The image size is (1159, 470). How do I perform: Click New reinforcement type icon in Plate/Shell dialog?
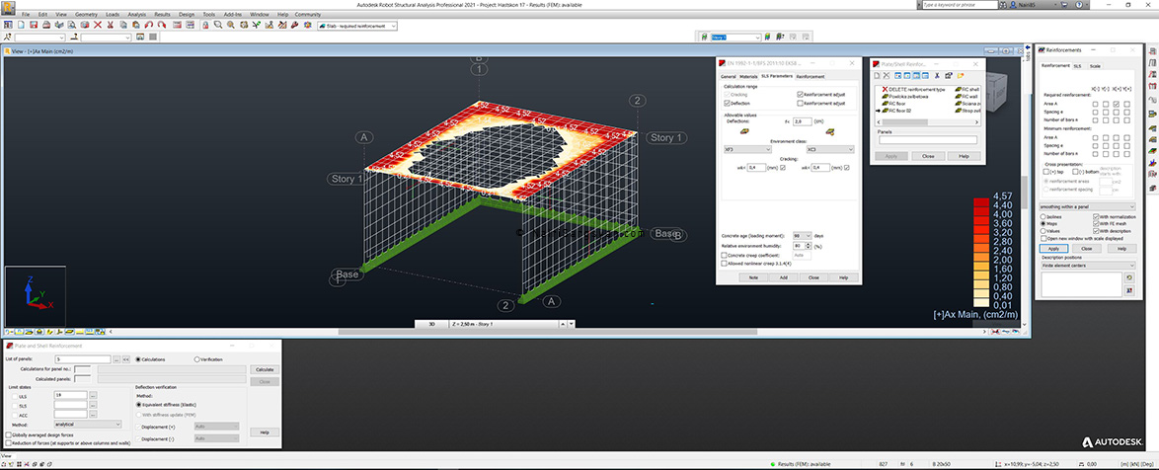pos(877,75)
